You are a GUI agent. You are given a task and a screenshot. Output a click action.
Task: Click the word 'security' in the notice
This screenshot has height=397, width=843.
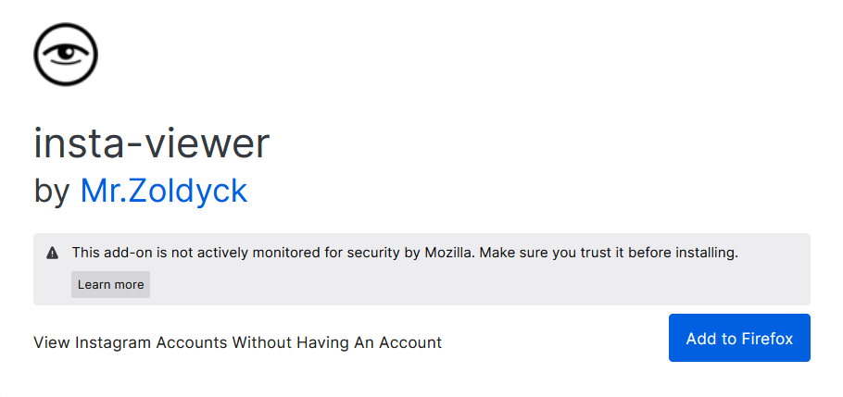(x=375, y=253)
